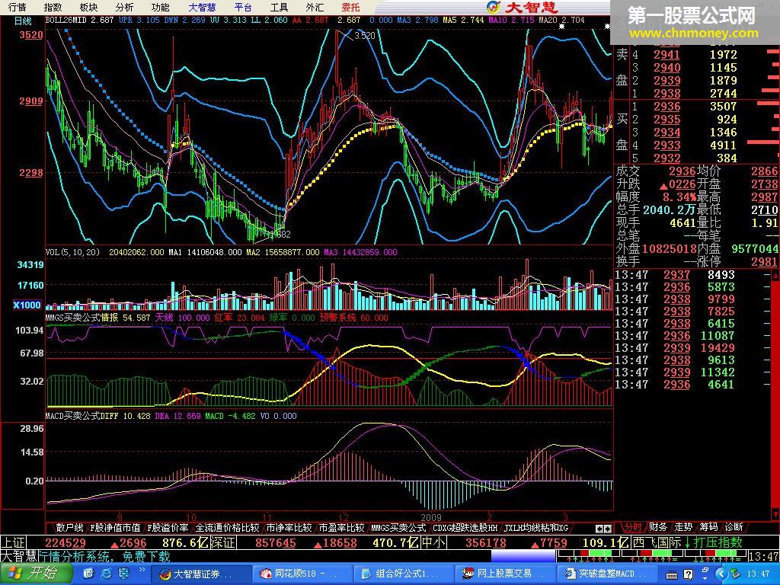
Task: Click the 上证 index label in status bar
Action: coord(14,542)
